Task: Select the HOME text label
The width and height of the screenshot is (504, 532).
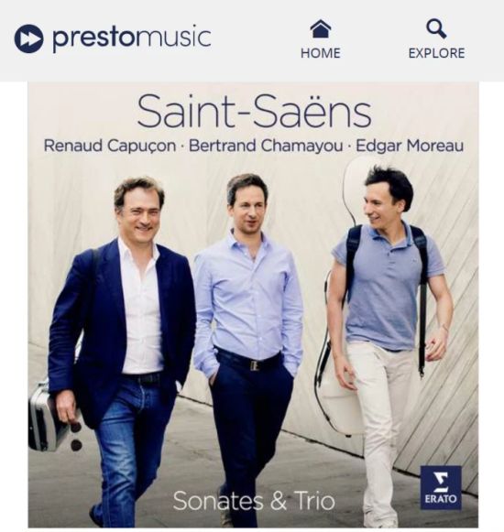Action: [x=321, y=53]
